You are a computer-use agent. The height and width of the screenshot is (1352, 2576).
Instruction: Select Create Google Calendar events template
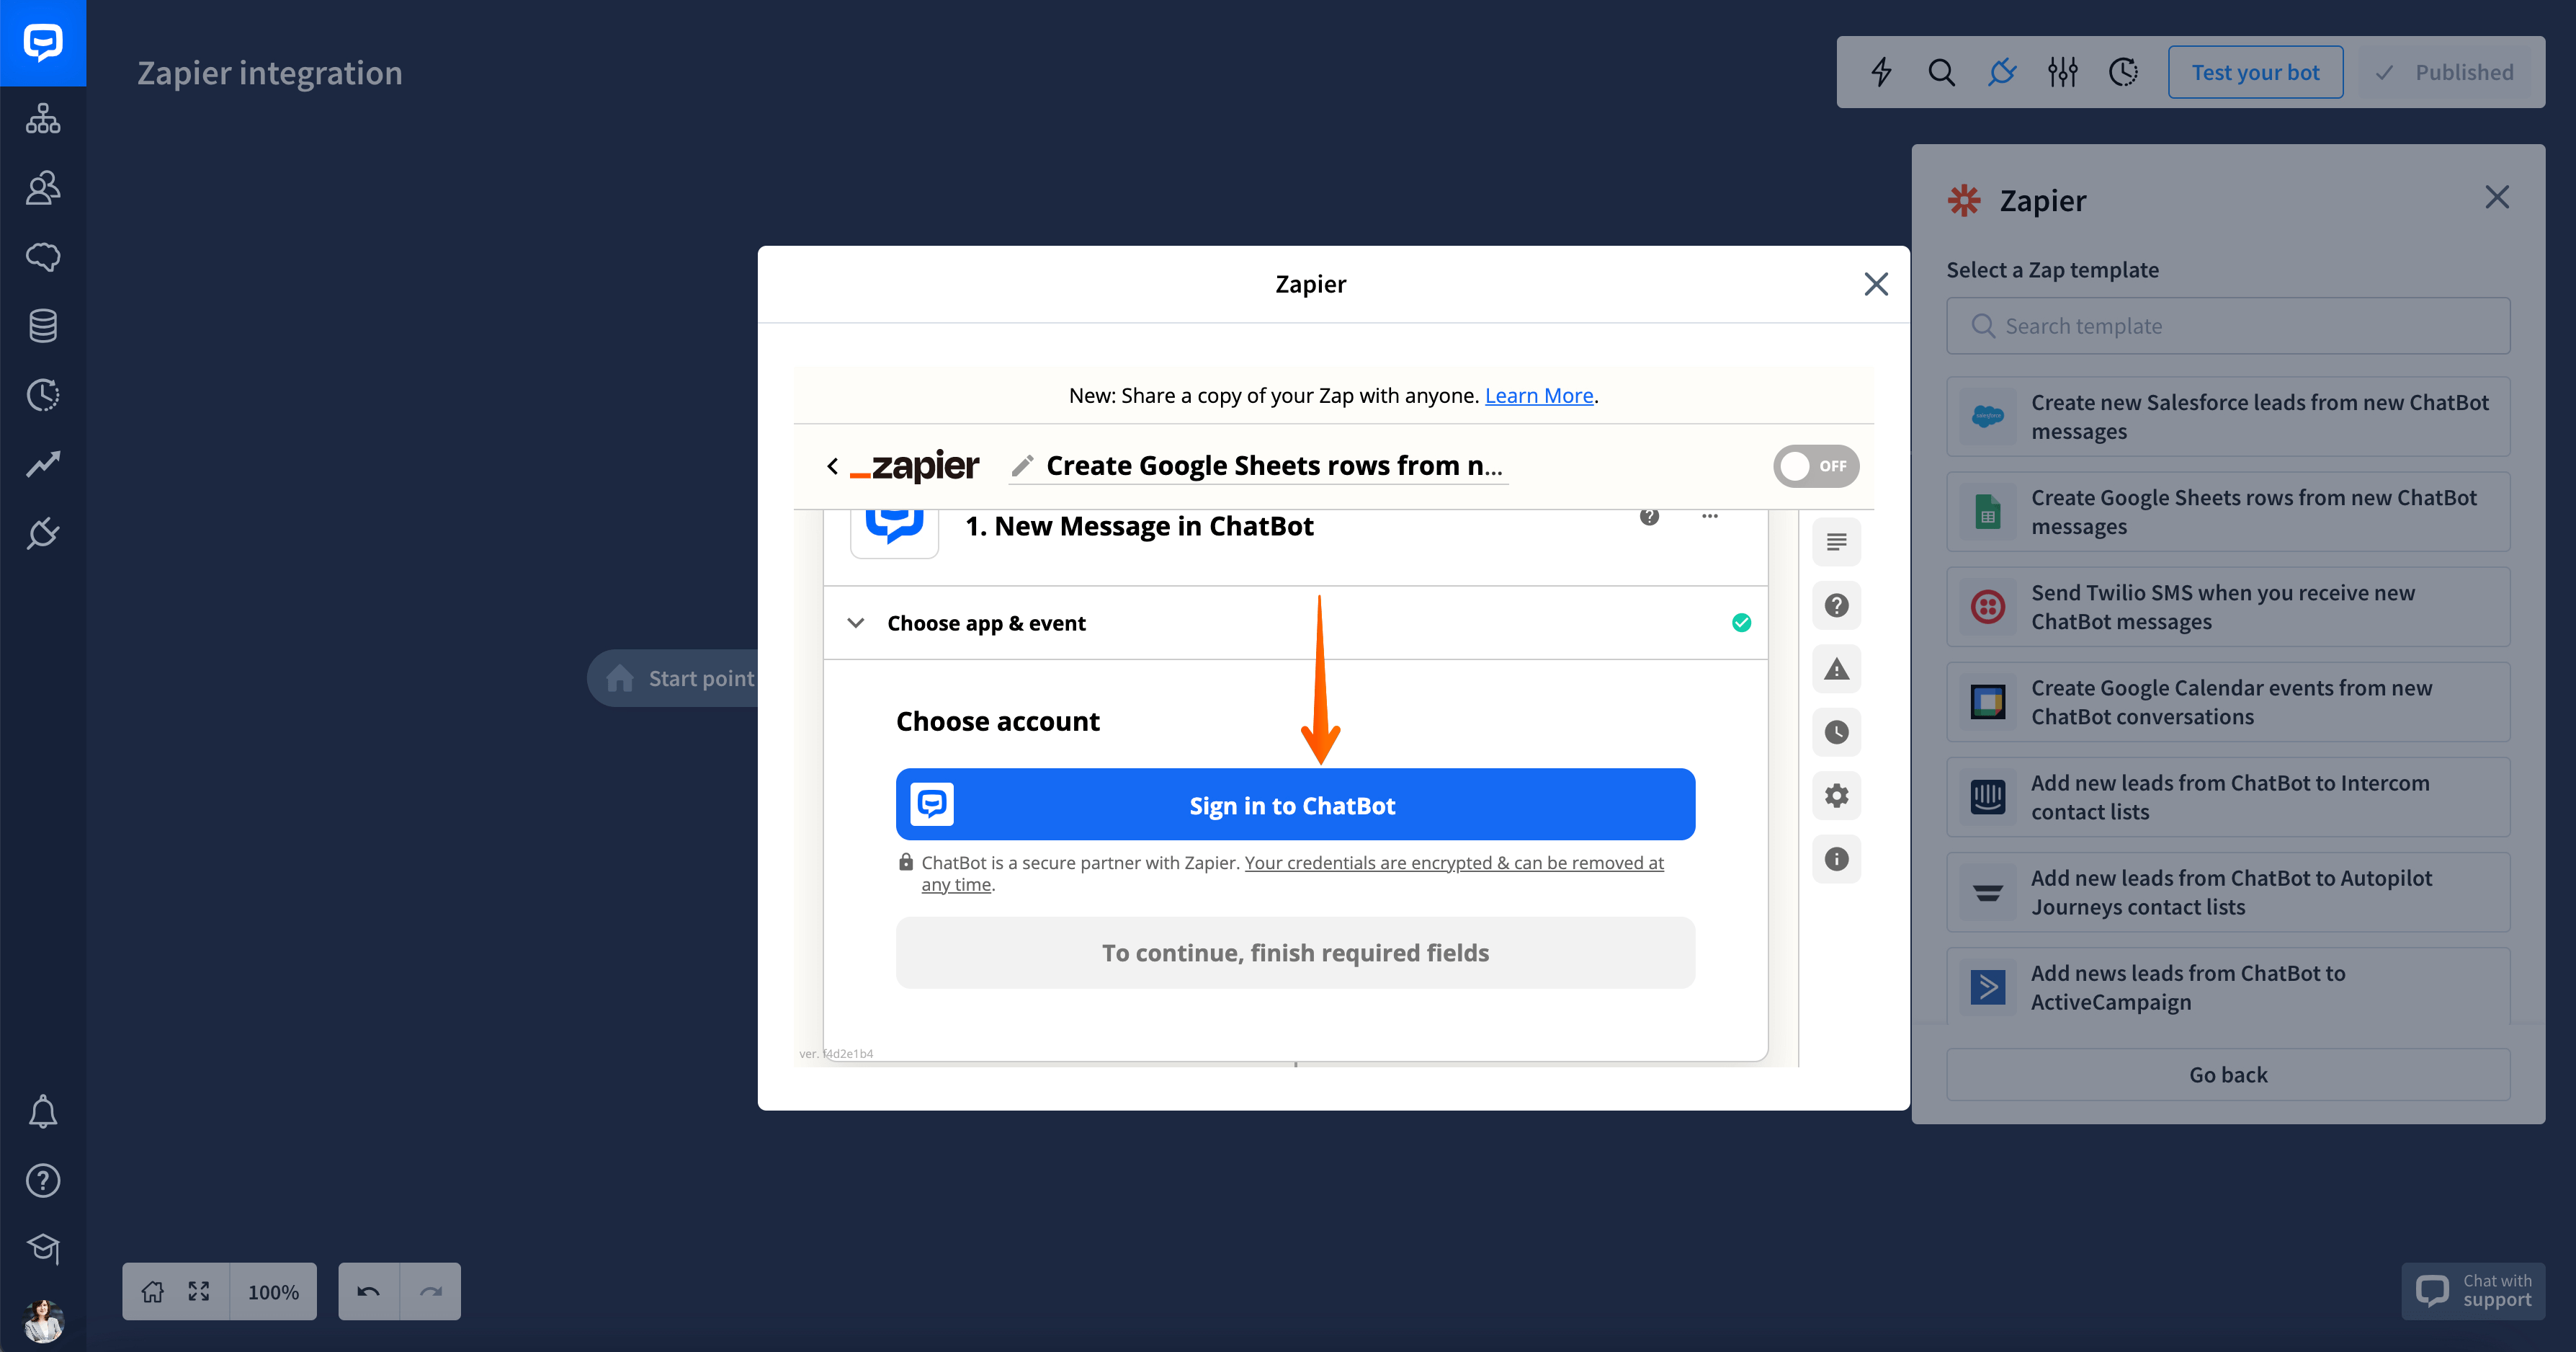2228,703
